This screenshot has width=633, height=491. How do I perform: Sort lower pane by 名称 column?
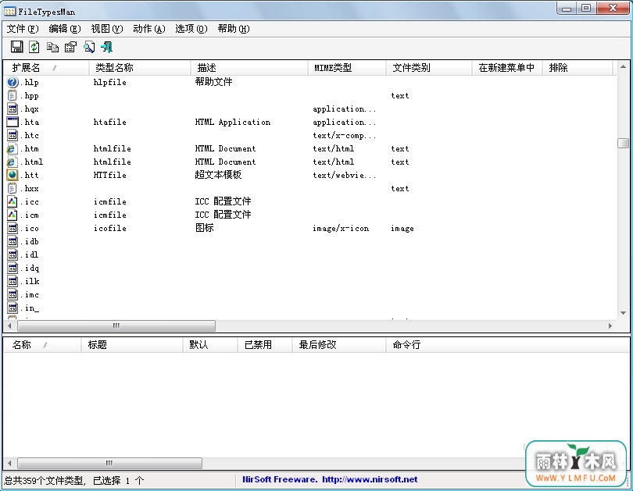(42, 345)
